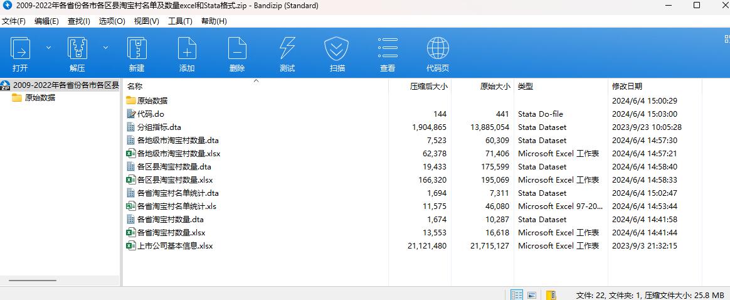The height and width of the screenshot is (300, 730).
Task: Select the file name 代码.do
Action: tap(151, 114)
